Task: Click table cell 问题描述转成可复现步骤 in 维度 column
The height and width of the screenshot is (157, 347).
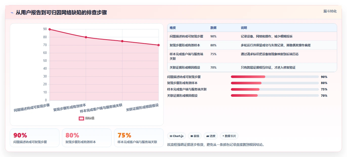Action: point(186,36)
